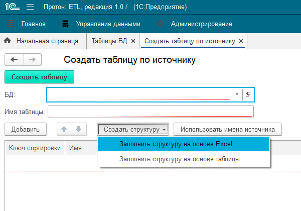The width and height of the screenshot is (301, 211).
Task: Click the Главное section menu icon
Action: tap(11, 24)
